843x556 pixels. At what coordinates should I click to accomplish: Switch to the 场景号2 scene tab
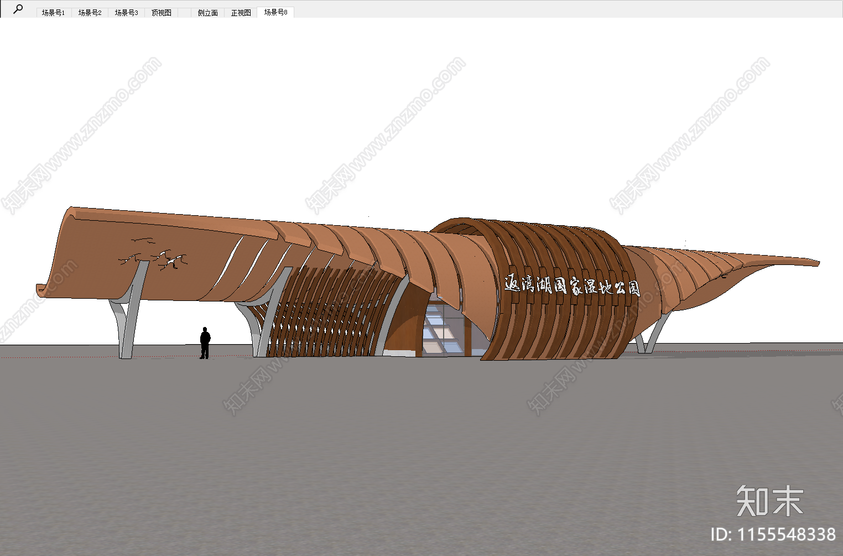coord(90,13)
